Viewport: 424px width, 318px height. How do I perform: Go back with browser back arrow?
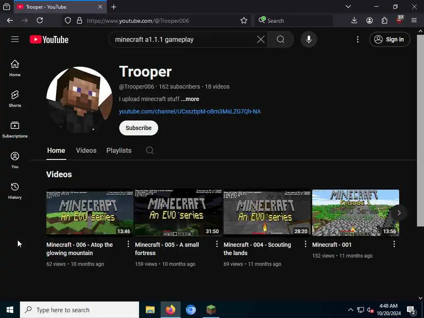point(10,21)
